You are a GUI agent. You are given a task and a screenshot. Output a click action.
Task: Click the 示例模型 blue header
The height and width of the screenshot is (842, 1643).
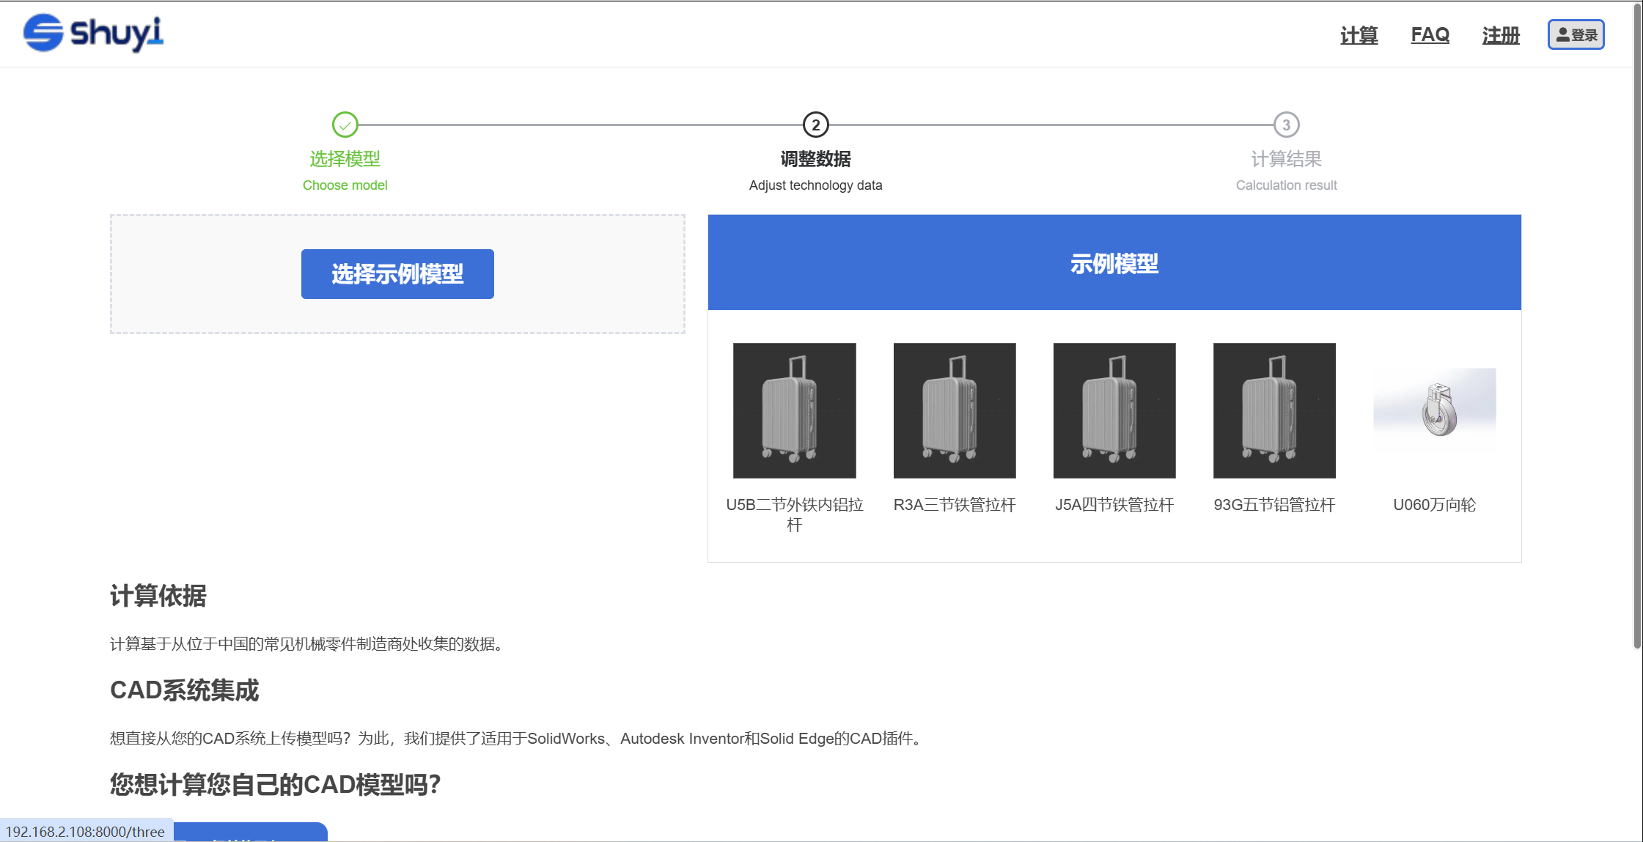pos(1114,263)
